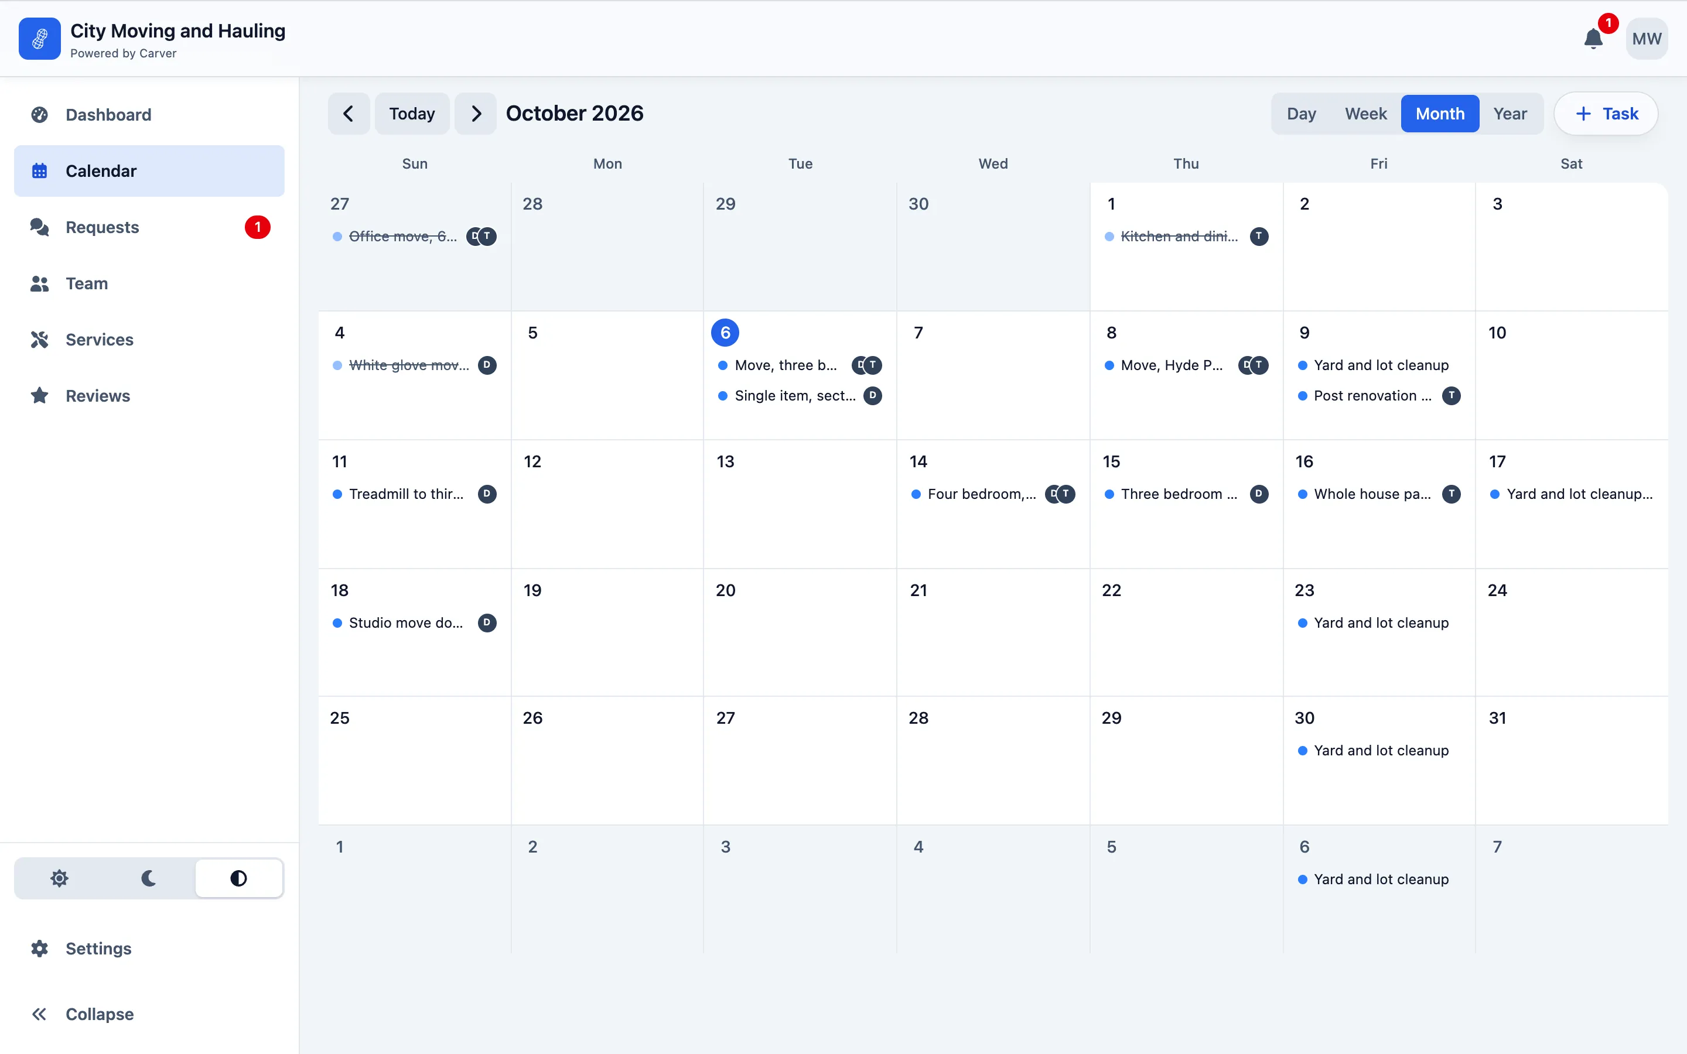Open 'Treadmill to thir...' task on Oct 11
This screenshot has height=1054, width=1687.
tap(415, 494)
